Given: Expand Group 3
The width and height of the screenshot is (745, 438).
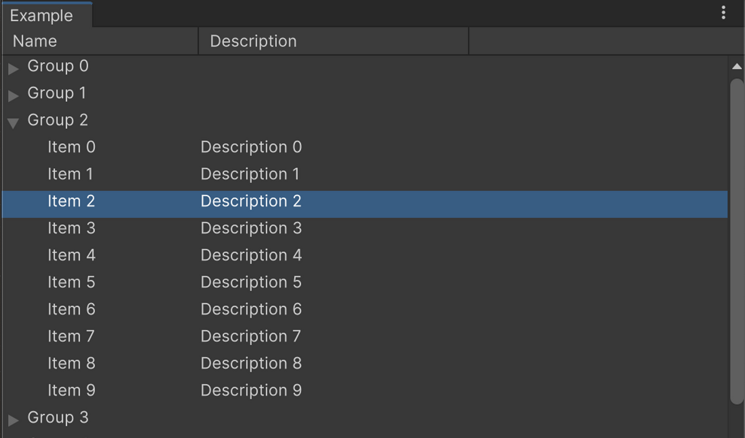Looking at the screenshot, I should [13, 418].
